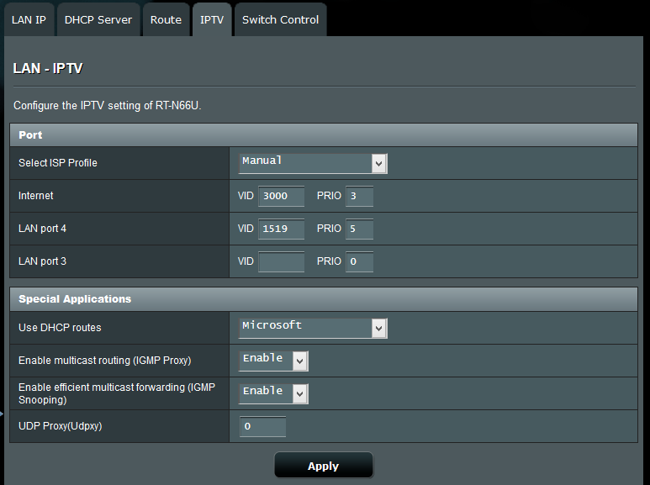
Task: Click the Internet VID input field
Action: click(281, 196)
